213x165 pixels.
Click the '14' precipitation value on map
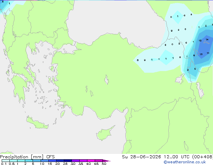coord(207,40)
